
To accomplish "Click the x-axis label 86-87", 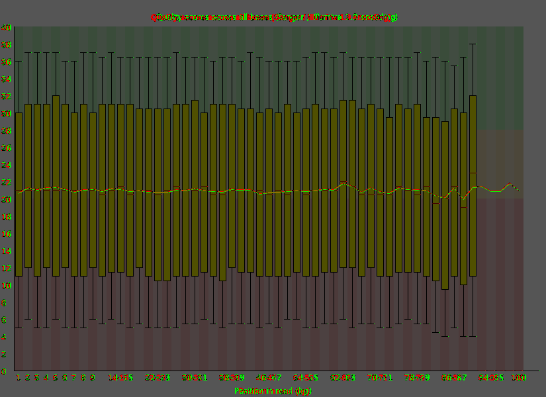I will tap(454, 378).
